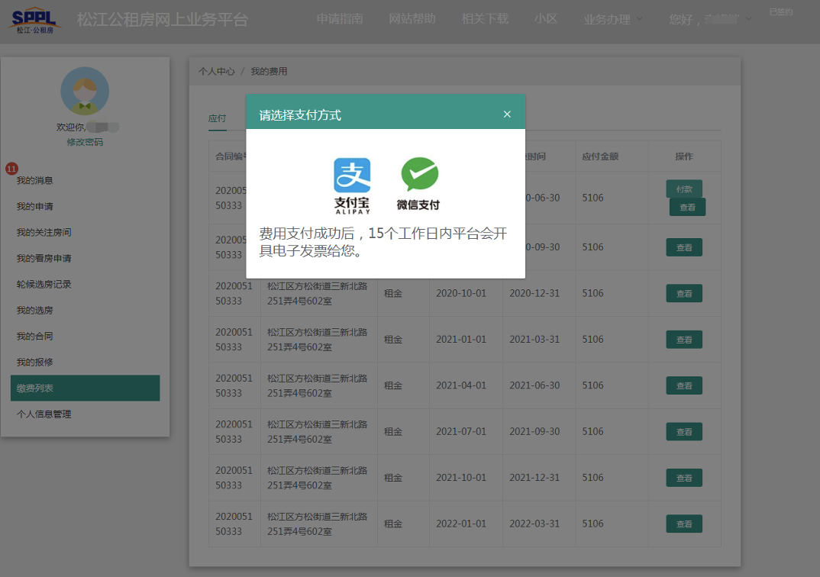The width and height of the screenshot is (820, 577).
Task: Open 我的消息 with 11 badge
Action: [35, 180]
